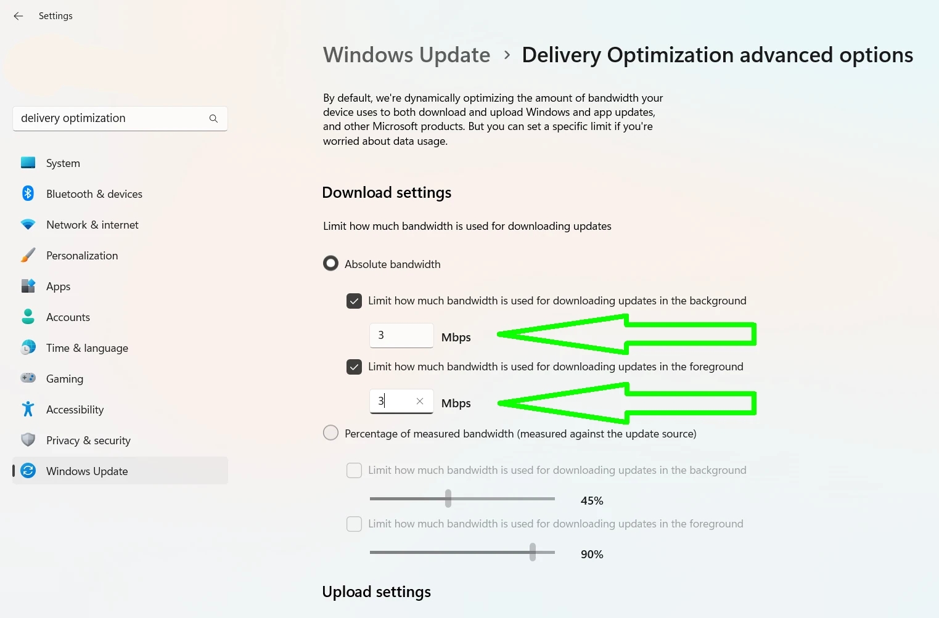Open System via its monitor icon
This screenshot has height=618, width=939.
tap(28, 163)
